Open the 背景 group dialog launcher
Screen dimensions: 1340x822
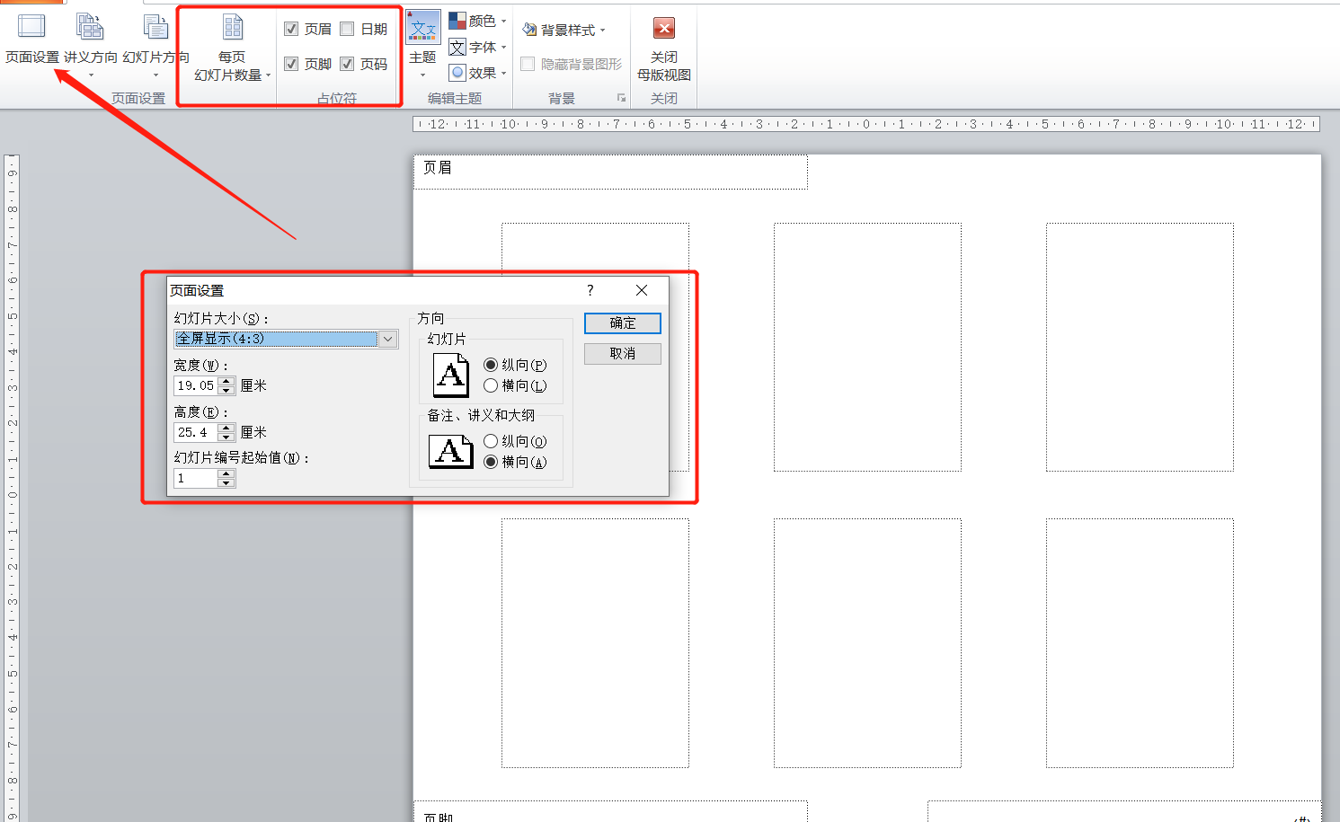[621, 98]
